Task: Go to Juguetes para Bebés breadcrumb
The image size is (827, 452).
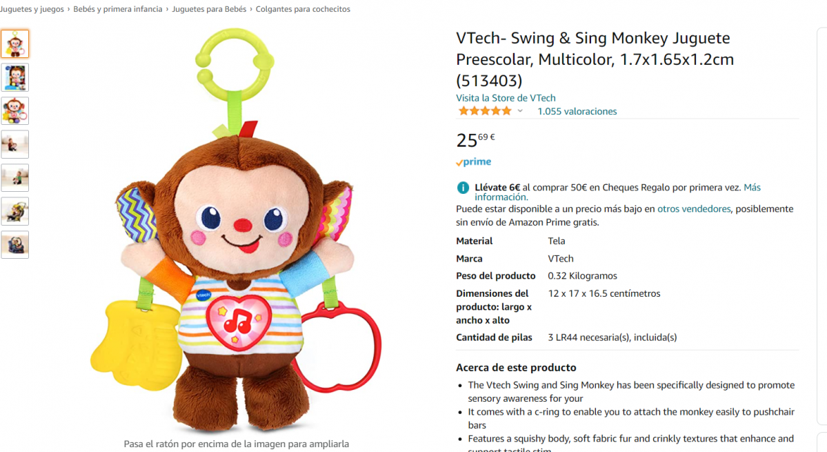Action: click(x=209, y=9)
